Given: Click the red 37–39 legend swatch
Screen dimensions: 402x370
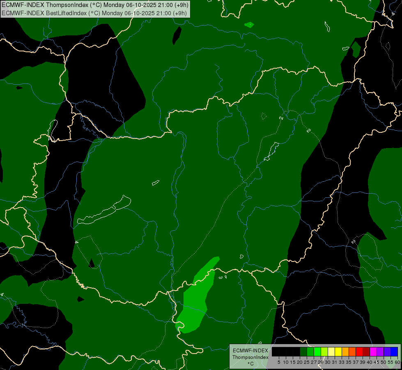Looking at the screenshot, I should pyautogui.click(x=359, y=351).
